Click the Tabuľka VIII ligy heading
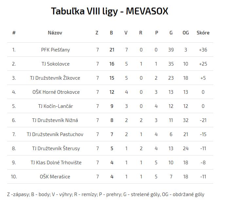227x202 pixels. 110,11
